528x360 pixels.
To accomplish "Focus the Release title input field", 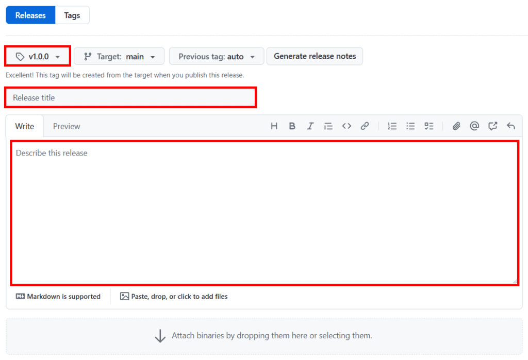I will pyautogui.click(x=130, y=97).
